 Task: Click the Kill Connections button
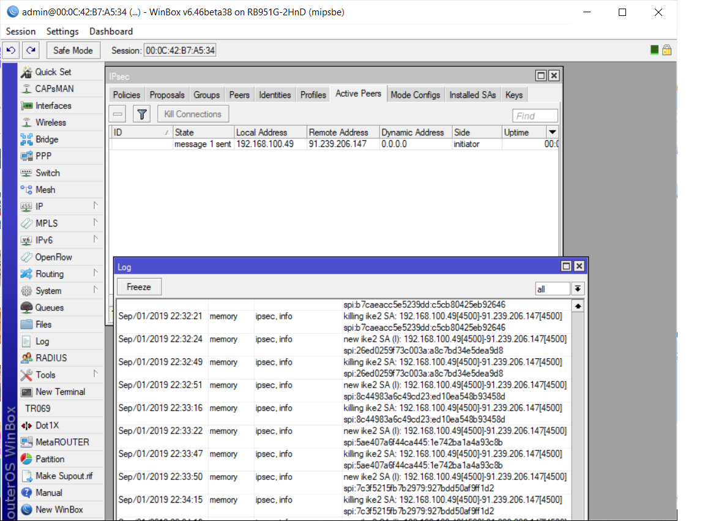point(193,113)
